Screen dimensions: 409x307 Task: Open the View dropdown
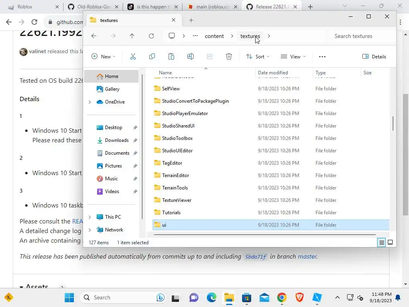[293, 57]
